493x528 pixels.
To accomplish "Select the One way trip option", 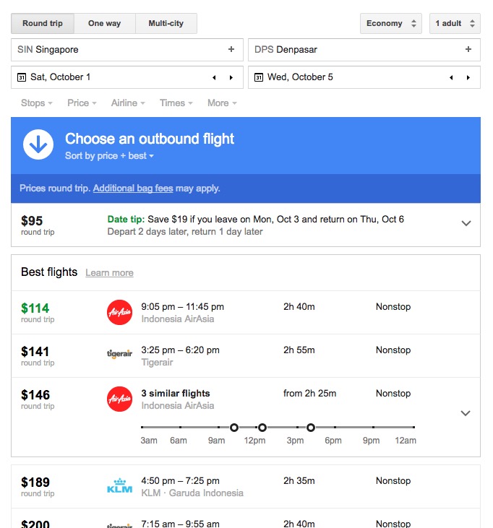I will [x=105, y=24].
